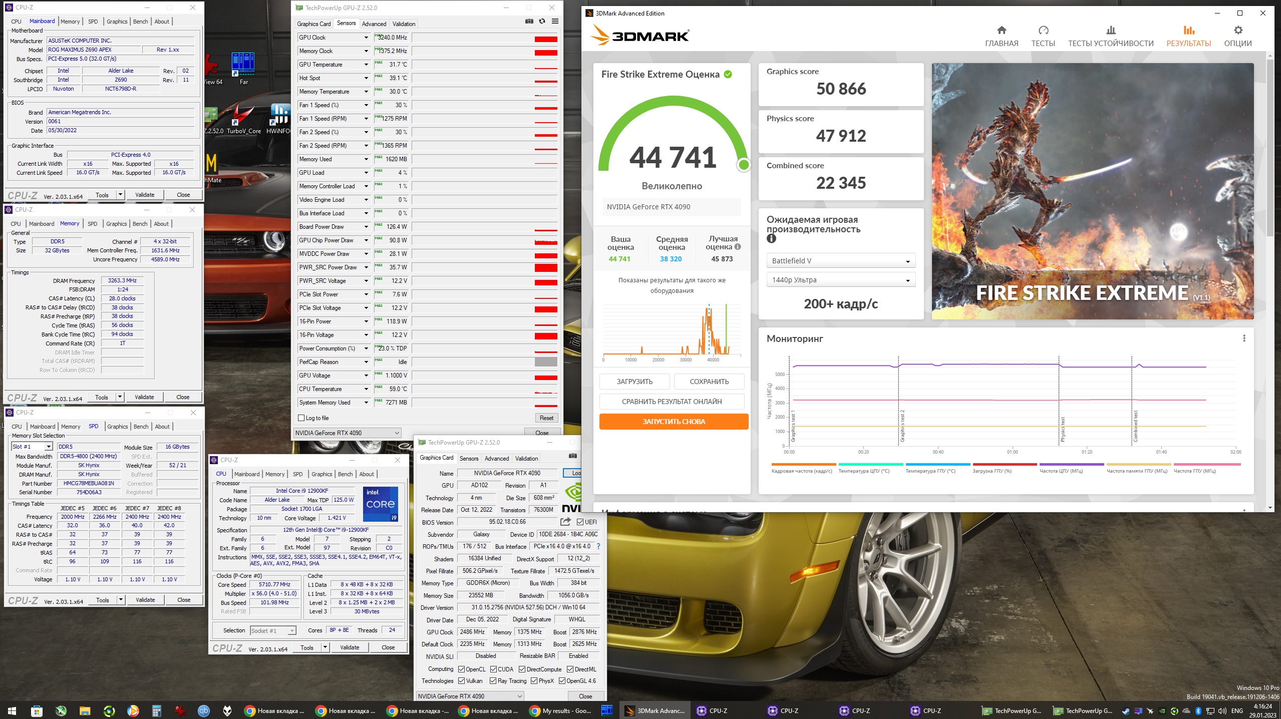Open Microsoft Store from taskbar
The width and height of the screenshot is (1281, 719).
click(36, 710)
